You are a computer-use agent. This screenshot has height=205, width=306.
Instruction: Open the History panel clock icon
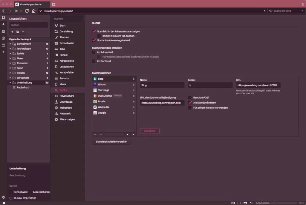3,38
